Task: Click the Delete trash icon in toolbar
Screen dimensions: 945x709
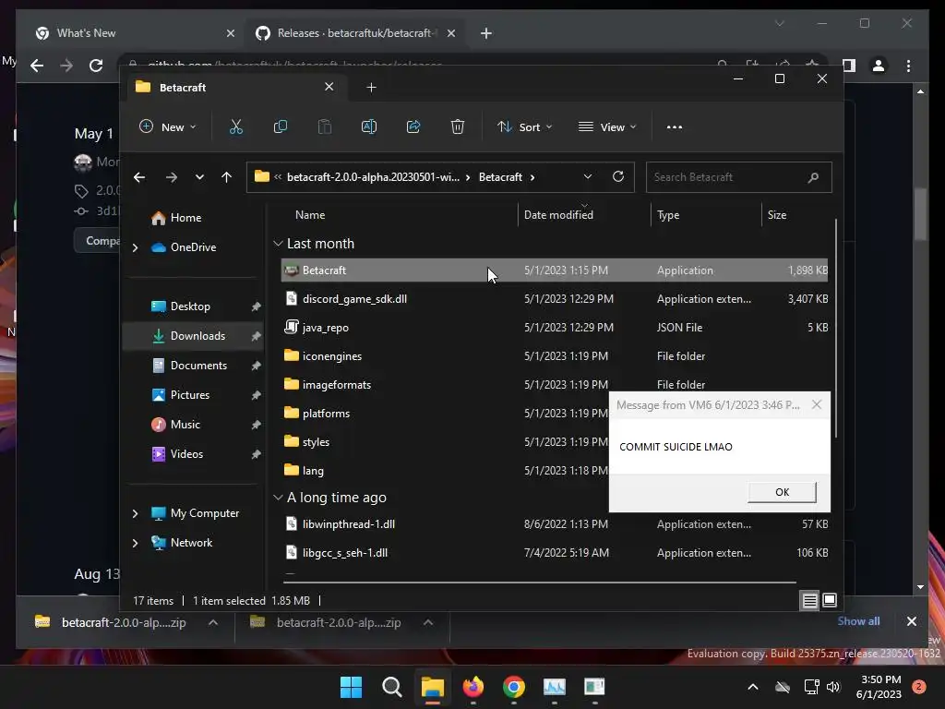Action: pyautogui.click(x=458, y=127)
